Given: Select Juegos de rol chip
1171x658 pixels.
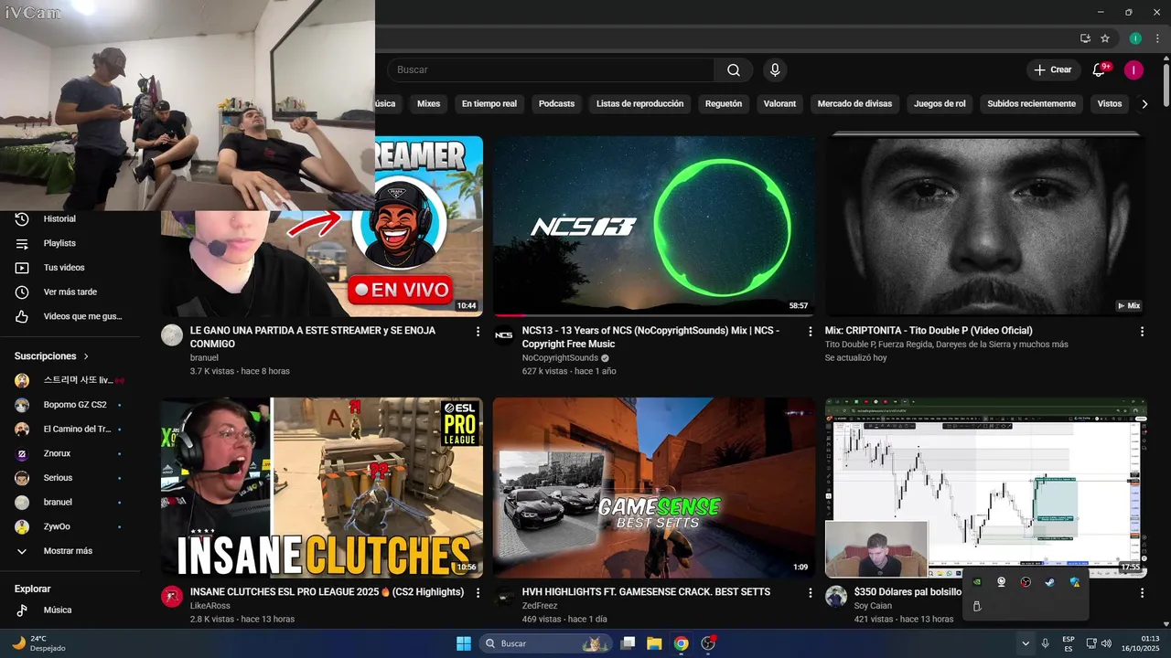Looking at the screenshot, I should pos(940,104).
